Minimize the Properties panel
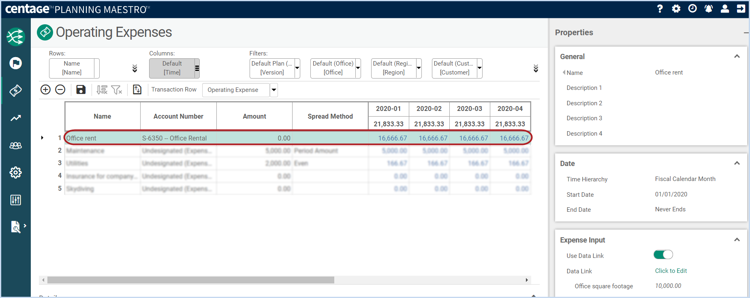Image resolution: width=750 pixels, height=298 pixels. (746, 32)
